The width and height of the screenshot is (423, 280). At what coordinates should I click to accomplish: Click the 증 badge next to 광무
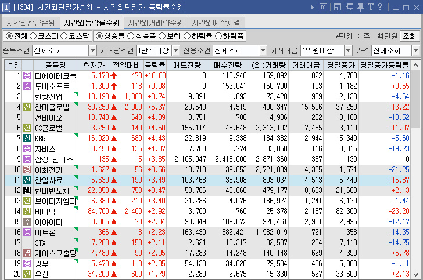pyautogui.click(x=27, y=264)
